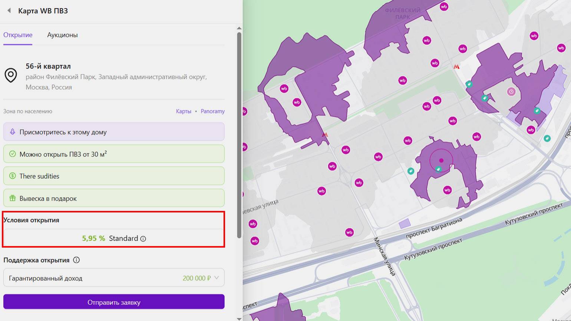Screen dimensions: 571x321
Task: Select the Присмотритесь к этому дому banner
Action: click(114, 132)
